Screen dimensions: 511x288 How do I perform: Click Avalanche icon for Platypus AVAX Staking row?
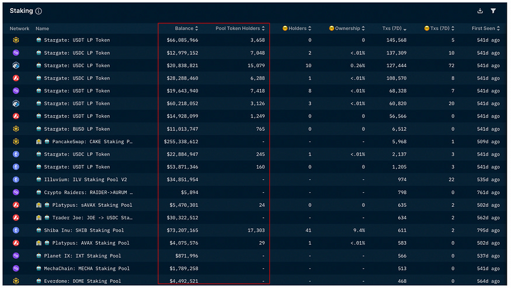[16, 243]
